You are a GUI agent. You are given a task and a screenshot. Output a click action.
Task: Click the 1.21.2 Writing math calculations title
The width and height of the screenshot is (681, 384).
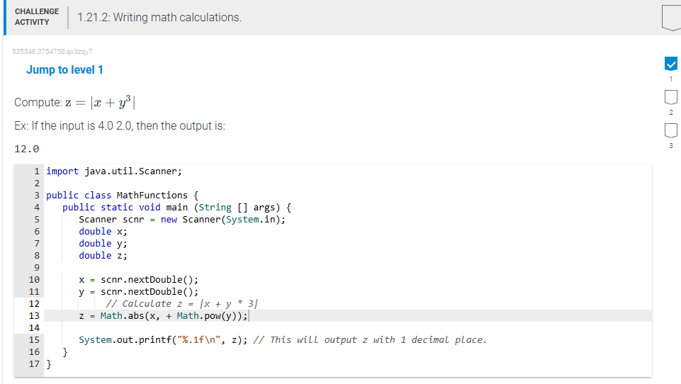coord(159,18)
